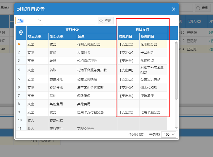Open the 100 per-page dropdown
Screen dimensions: 213x157
coord(169,135)
